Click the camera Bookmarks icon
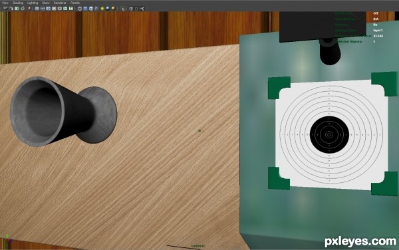The image size is (399, 250). pyautogui.click(x=17, y=9)
